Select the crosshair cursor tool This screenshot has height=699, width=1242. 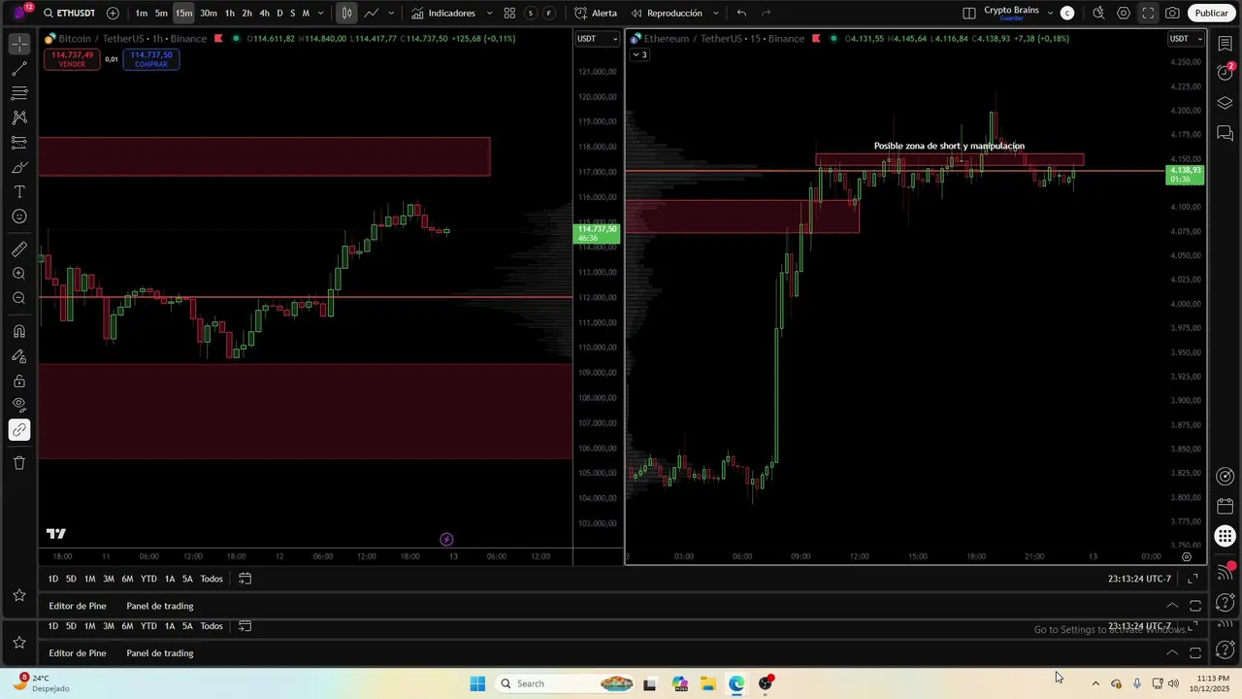click(19, 45)
